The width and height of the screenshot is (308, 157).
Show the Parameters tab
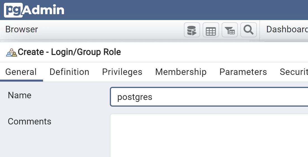[243, 72]
